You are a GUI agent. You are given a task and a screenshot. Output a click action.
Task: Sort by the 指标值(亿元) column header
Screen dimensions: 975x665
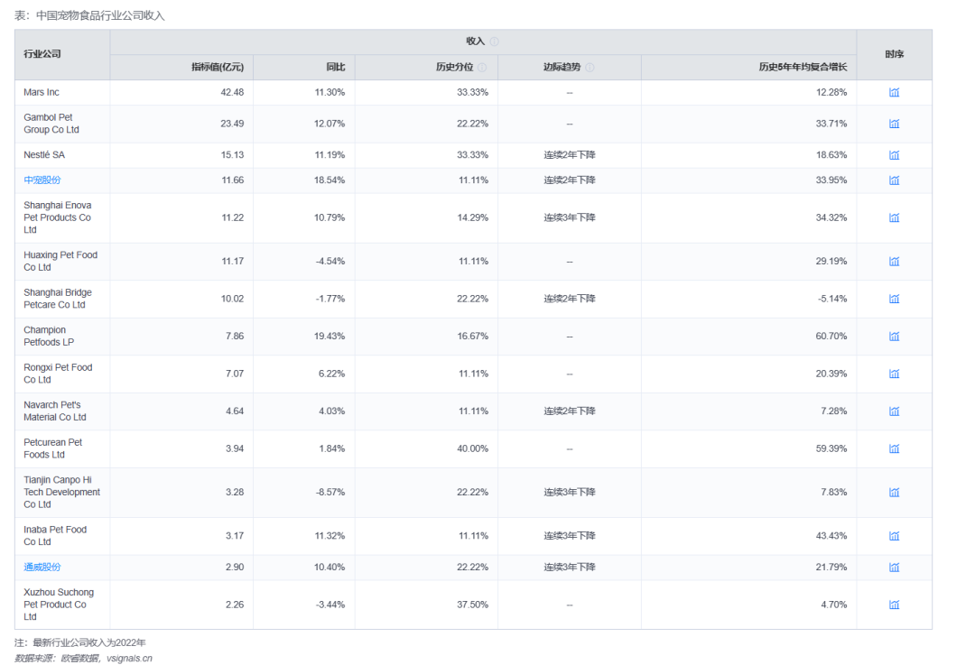[217, 68]
